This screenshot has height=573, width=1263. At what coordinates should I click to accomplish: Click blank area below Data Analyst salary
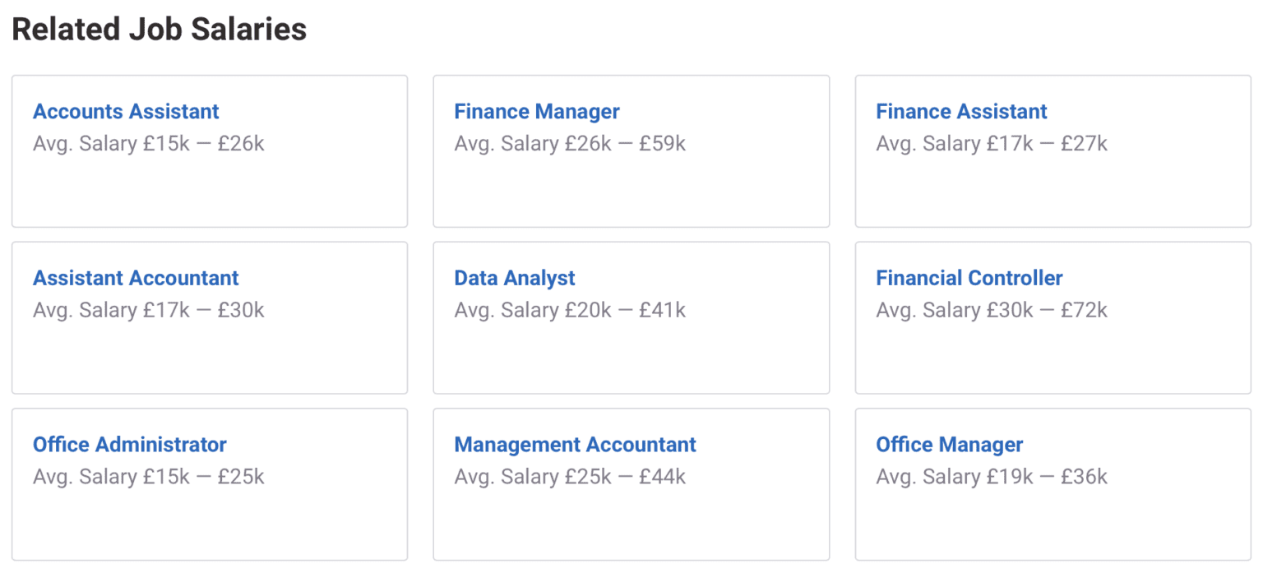click(631, 358)
